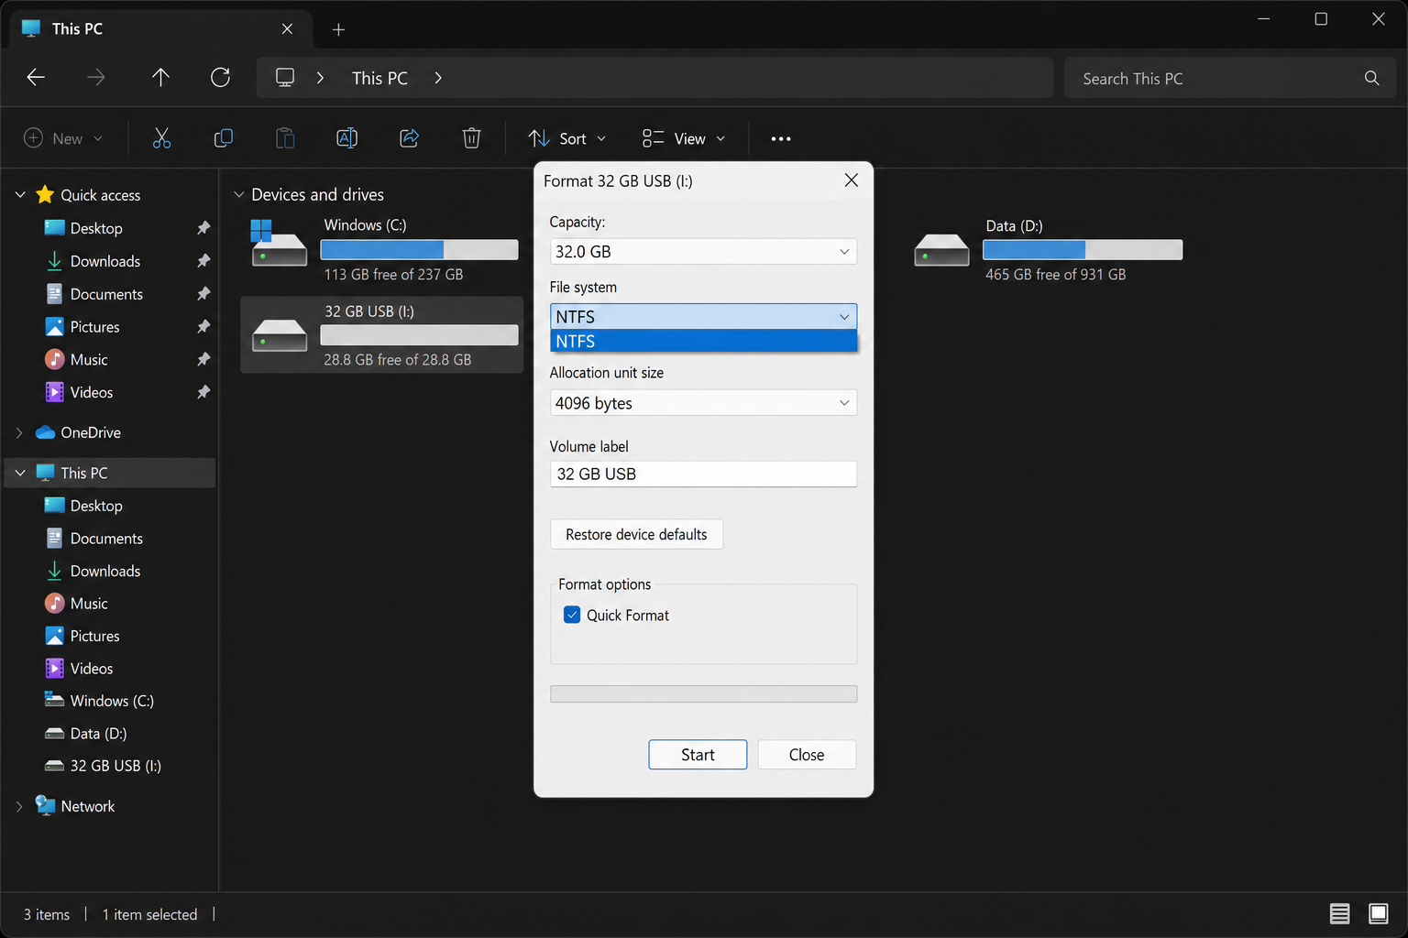Select Windows (C:) in the sidebar
Screen dimensions: 1408x938
coord(112,701)
